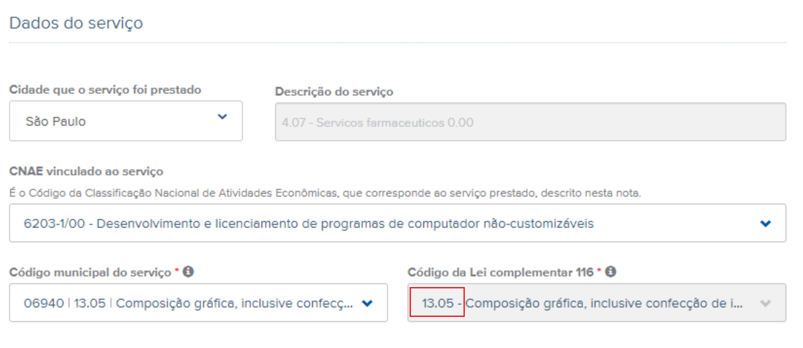This screenshot has height=348, width=803.
Task: Open CNAE dropdown via its blue chevron
Action: coord(766,224)
